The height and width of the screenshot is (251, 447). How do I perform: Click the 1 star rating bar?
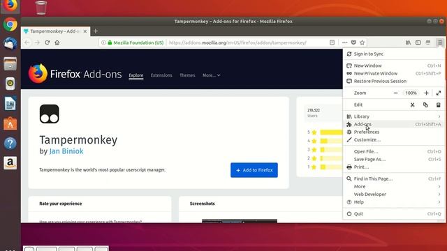[331, 167]
